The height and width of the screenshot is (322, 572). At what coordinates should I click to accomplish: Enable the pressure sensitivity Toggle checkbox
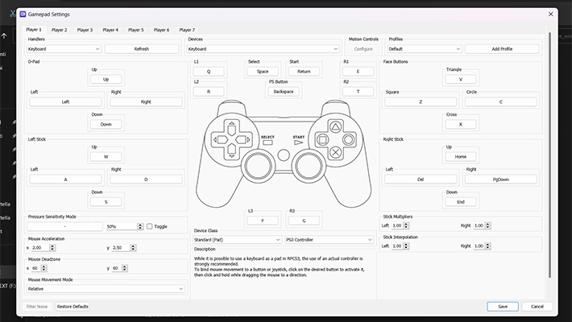tap(150, 226)
